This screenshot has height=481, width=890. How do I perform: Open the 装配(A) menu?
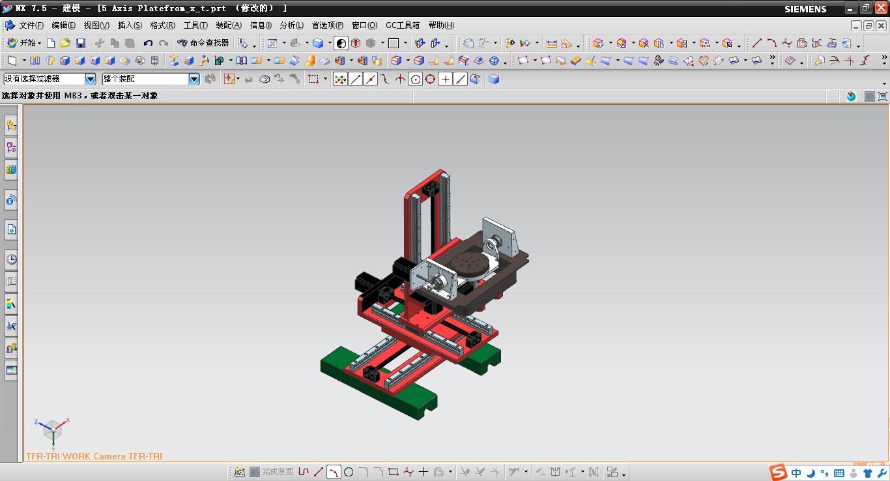point(229,25)
